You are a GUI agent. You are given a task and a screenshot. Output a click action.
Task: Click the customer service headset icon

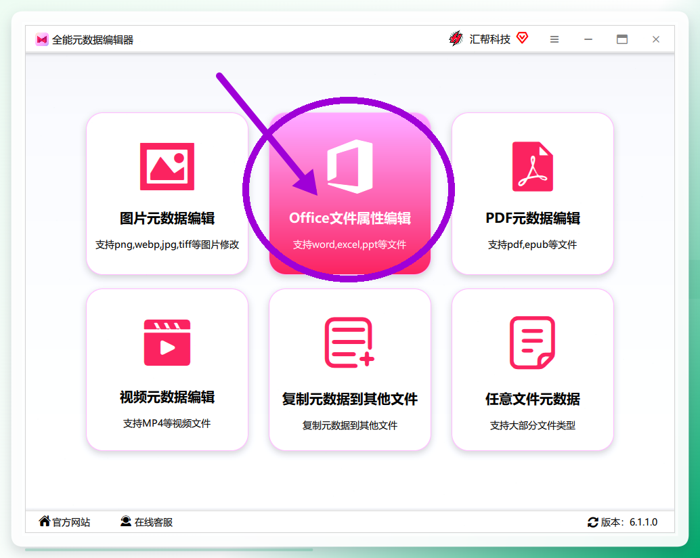[x=126, y=521]
